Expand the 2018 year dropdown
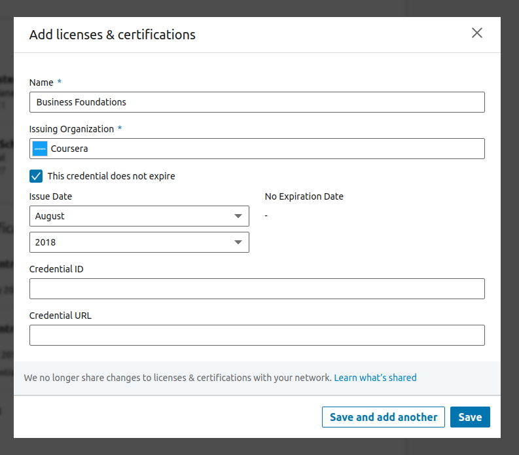Screen dimensions: 519x455 [x=139, y=242]
